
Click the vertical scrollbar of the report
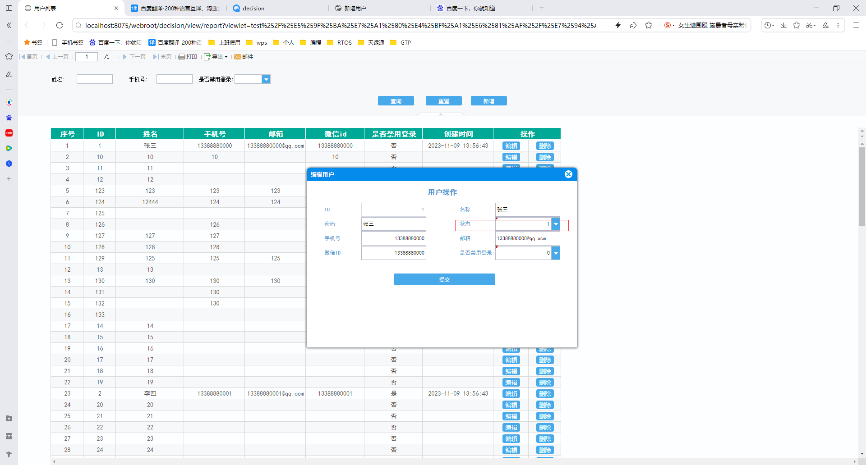click(x=862, y=293)
